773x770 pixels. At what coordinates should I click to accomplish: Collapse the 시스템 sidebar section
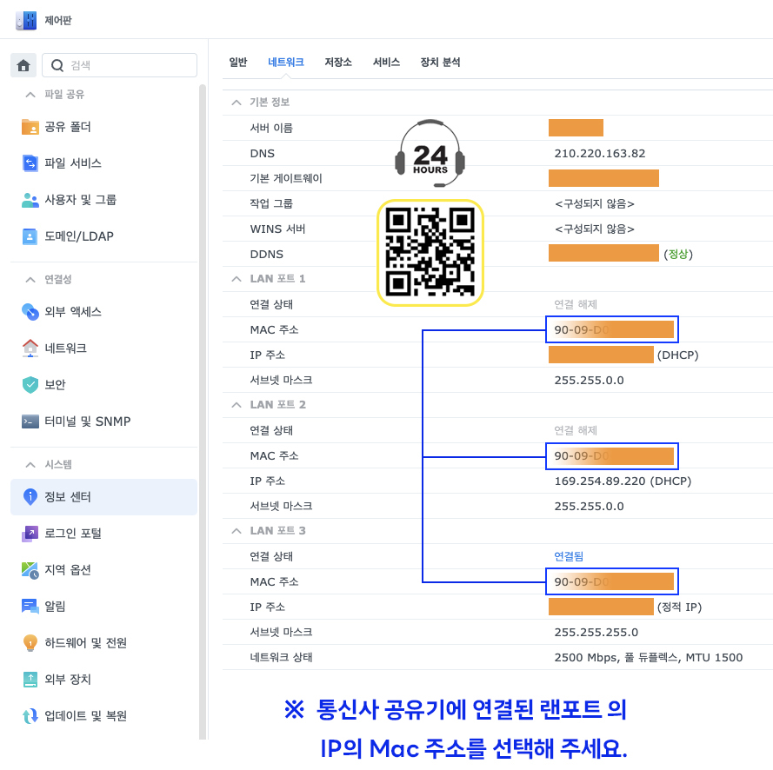pyautogui.click(x=30, y=465)
